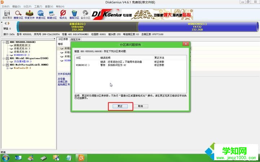The width and height of the screenshot is (260, 162).
Task: Switch to the 浏览文件 tab
Action: [x=75, y=40]
